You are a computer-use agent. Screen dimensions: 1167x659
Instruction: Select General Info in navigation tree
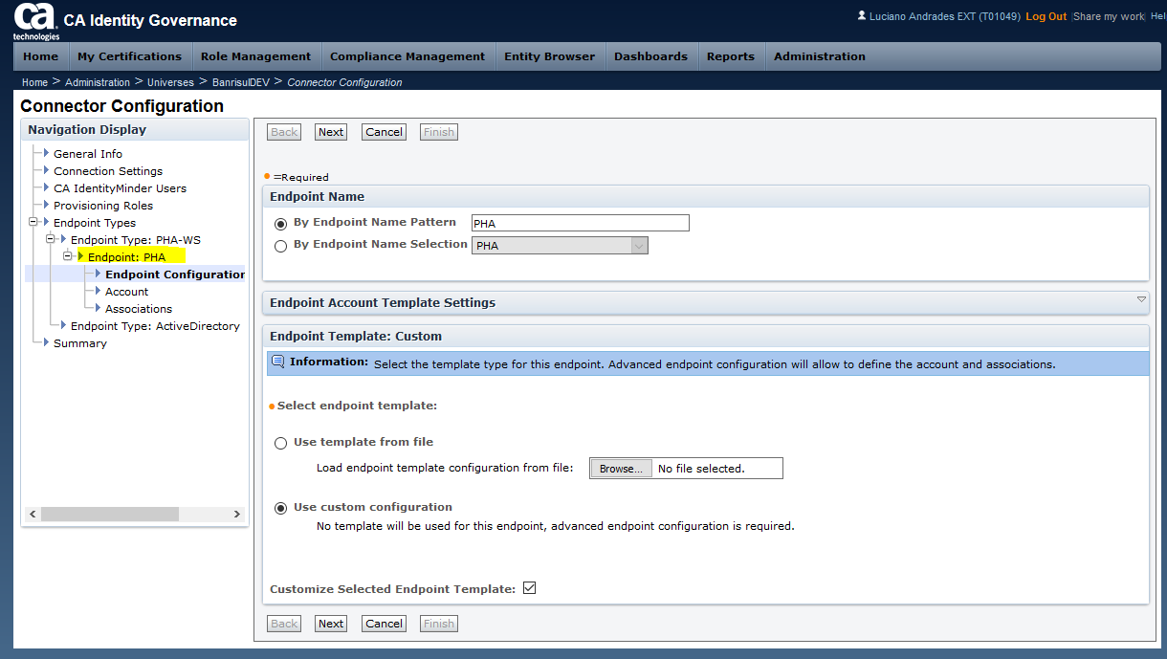pyautogui.click(x=88, y=153)
